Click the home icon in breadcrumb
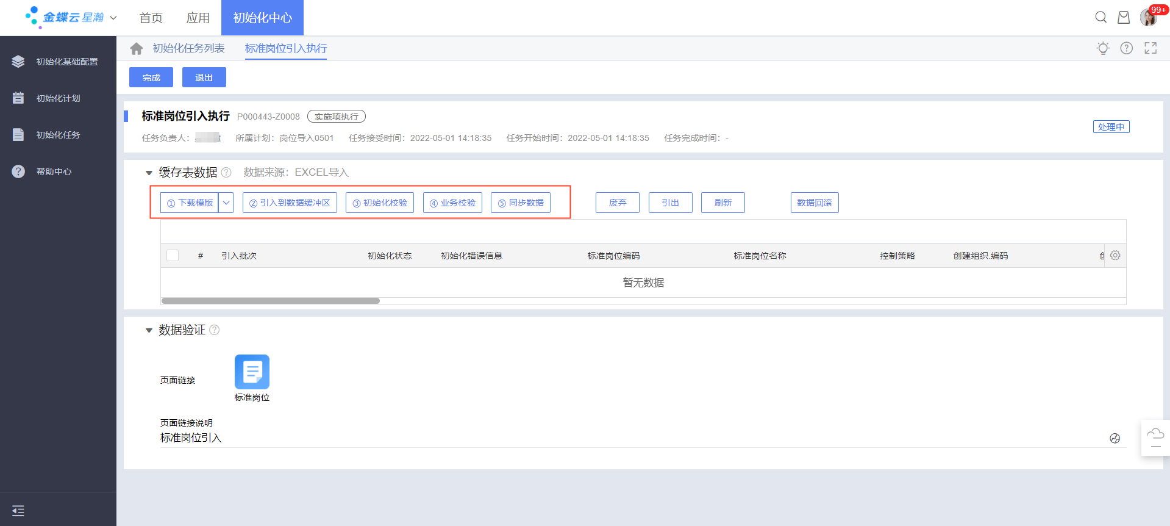Screen dimensions: 1170x526 [137, 49]
